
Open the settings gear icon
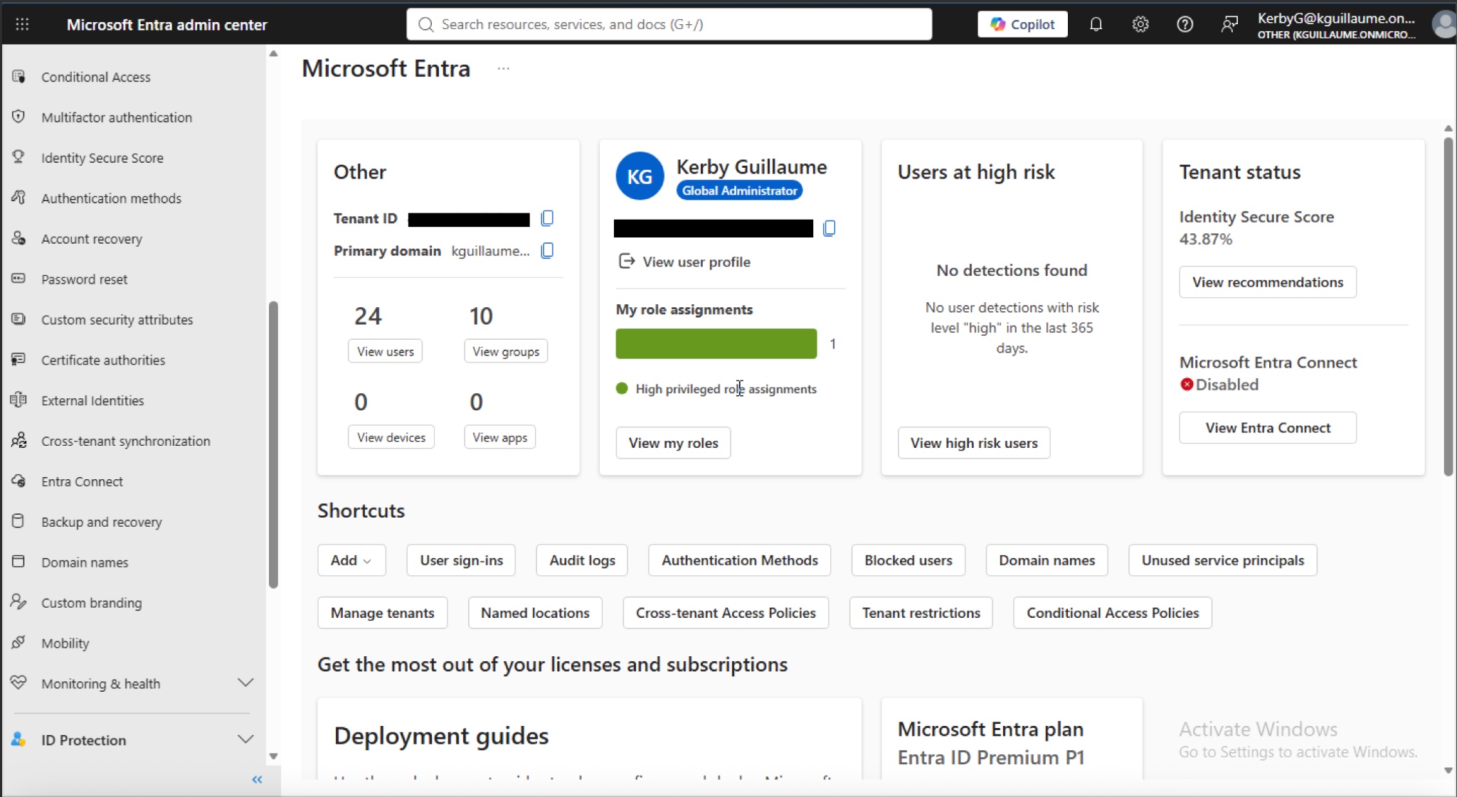(1140, 24)
